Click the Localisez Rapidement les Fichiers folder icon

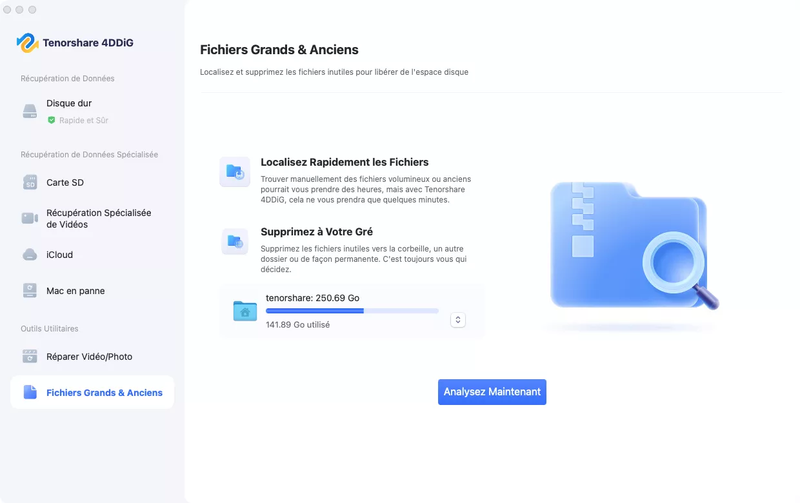coord(235,172)
